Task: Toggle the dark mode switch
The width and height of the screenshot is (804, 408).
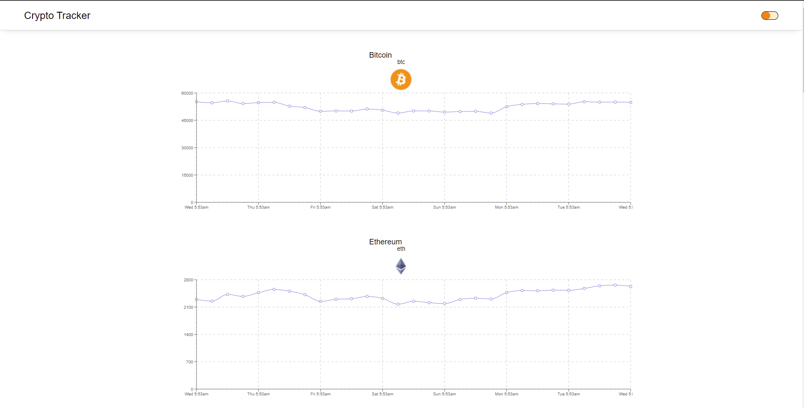Action: (769, 16)
